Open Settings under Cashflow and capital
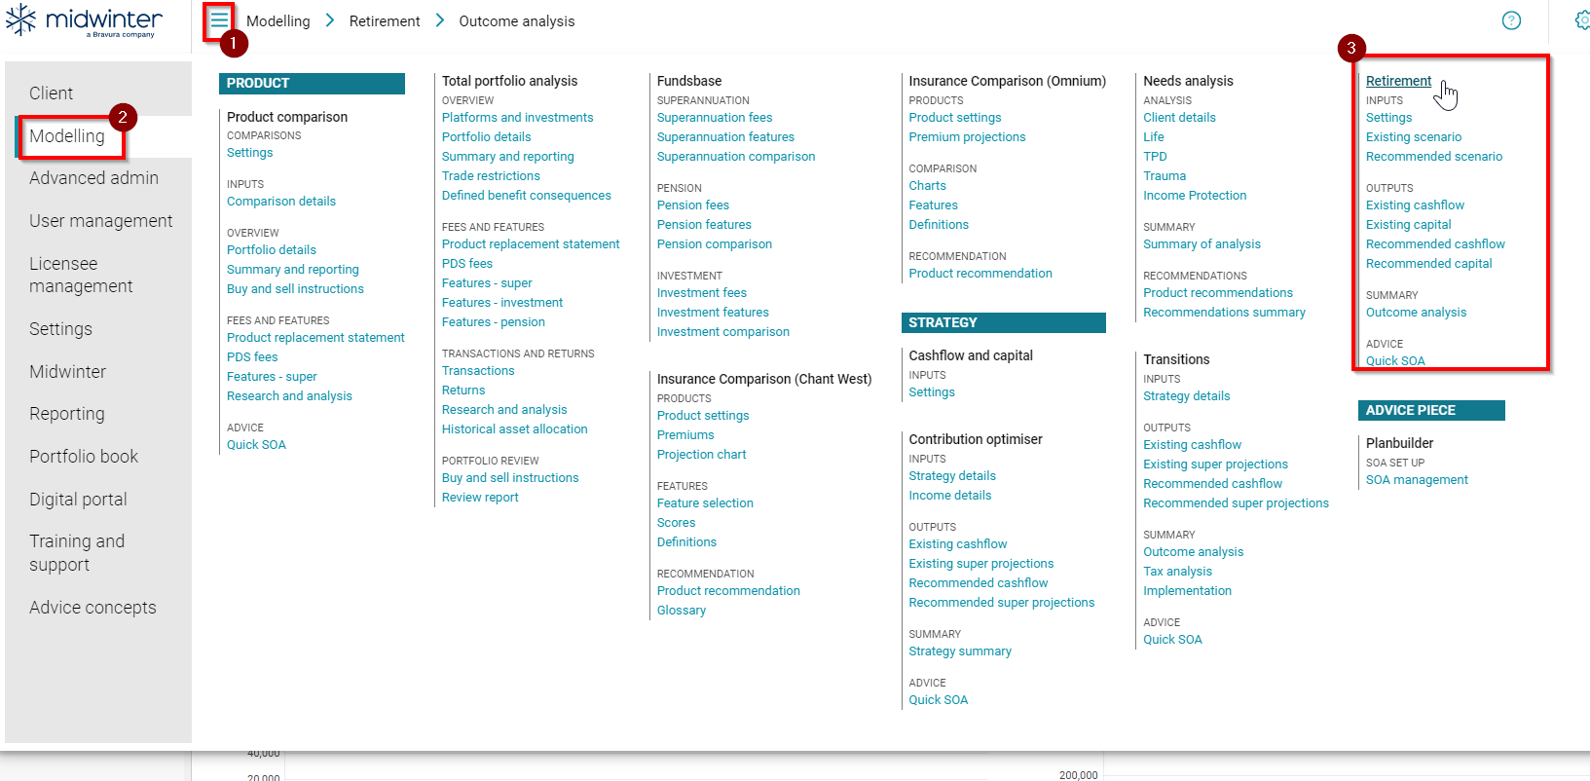 pos(932,392)
